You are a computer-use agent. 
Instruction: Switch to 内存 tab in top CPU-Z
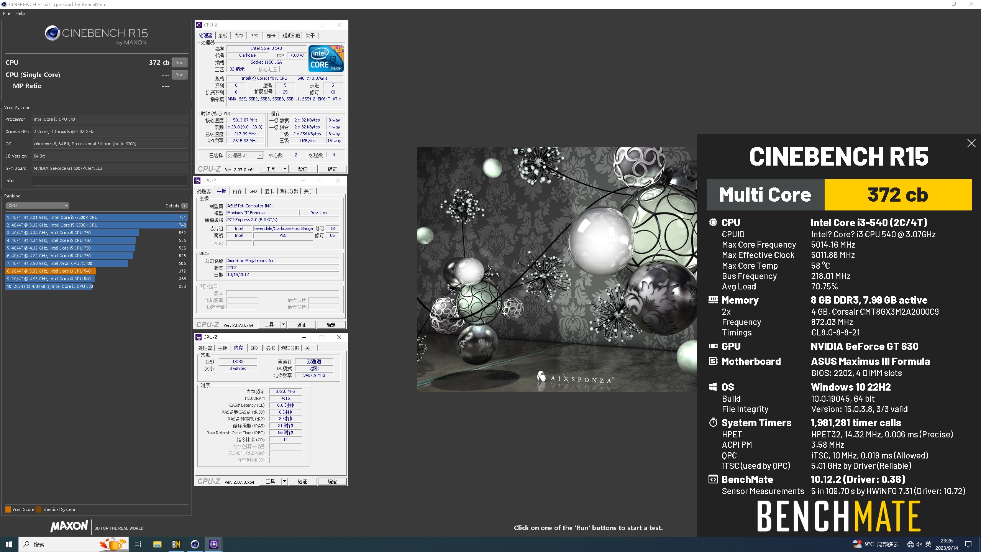pyautogui.click(x=239, y=36)
